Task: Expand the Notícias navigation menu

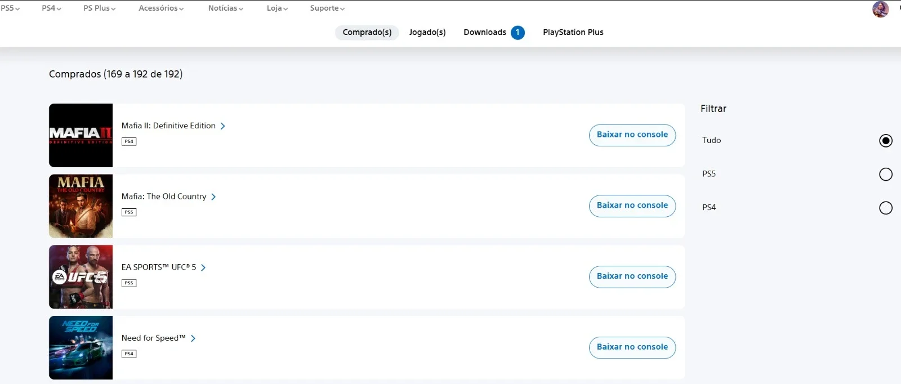Action: click(x=225, y=8)
